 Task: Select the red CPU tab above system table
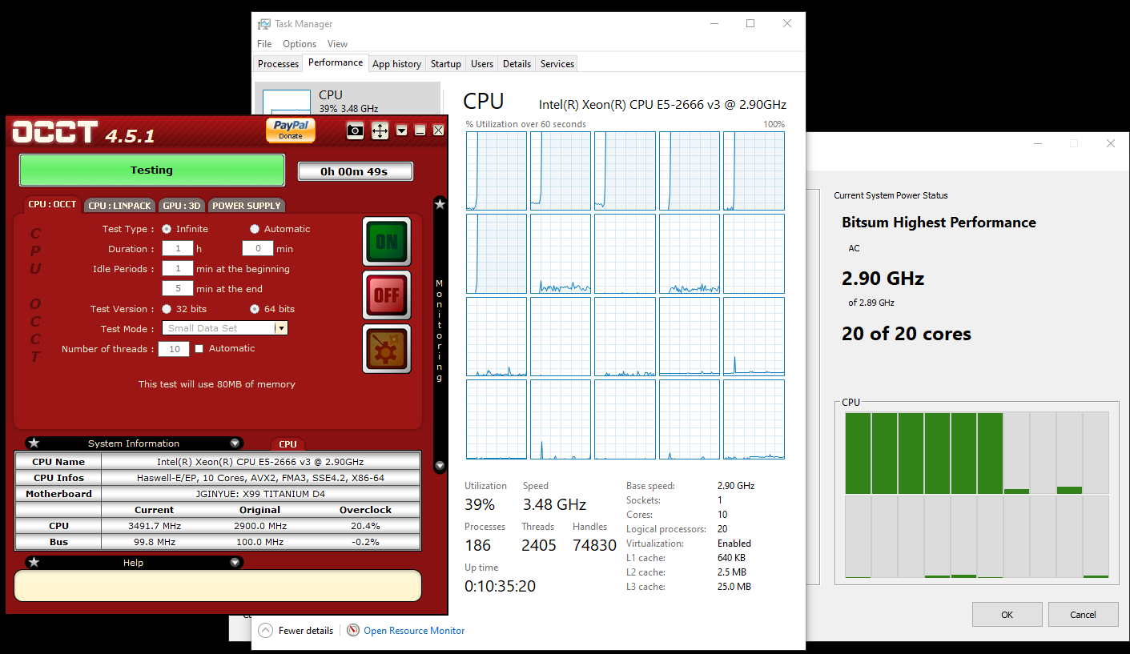pyautogui.click(x=288, y=444)
